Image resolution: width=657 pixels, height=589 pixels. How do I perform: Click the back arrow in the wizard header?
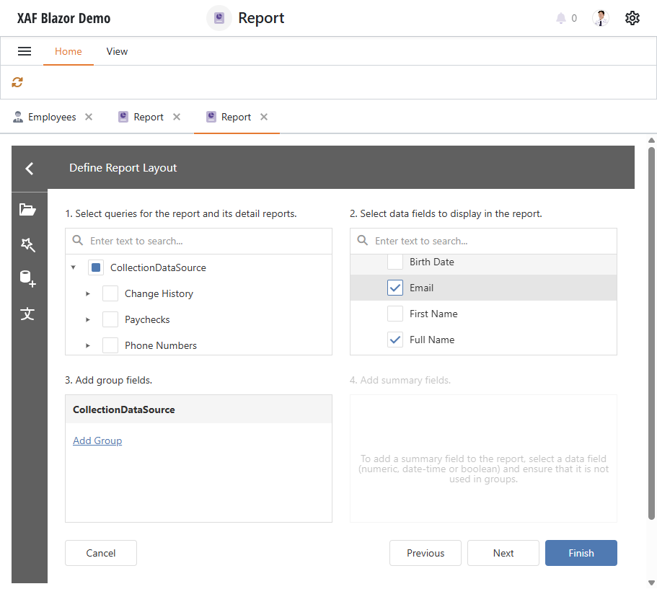[x=29, y=168]
